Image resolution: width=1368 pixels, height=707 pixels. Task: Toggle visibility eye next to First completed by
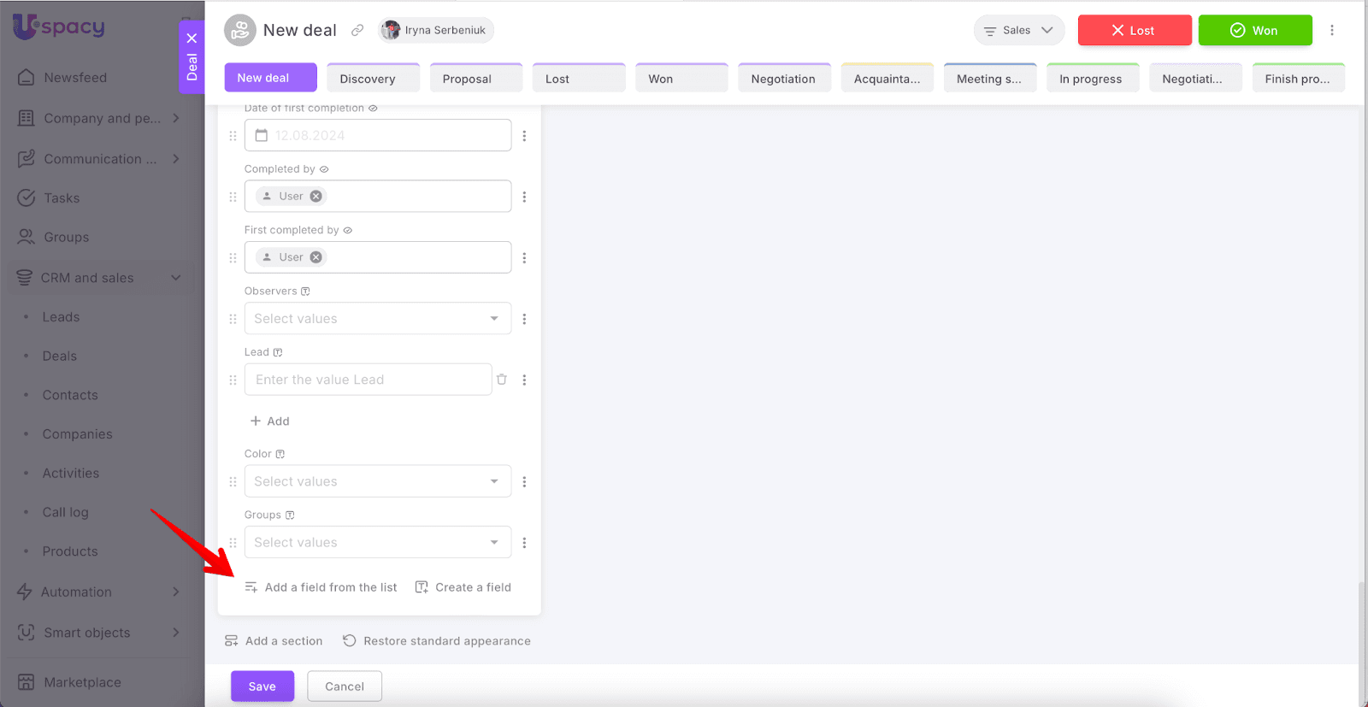tap(348, 230)
